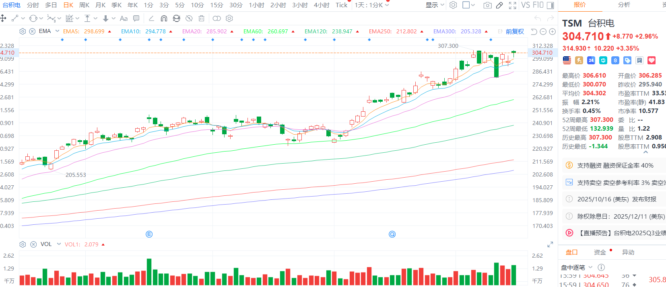Click the notes icon in quote badge row
The width and height of the screenshot is (666, 287).
coord(639,60)
